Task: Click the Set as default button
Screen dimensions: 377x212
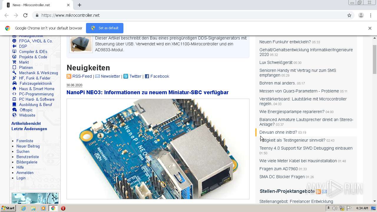Action: [x=105, y=28]
